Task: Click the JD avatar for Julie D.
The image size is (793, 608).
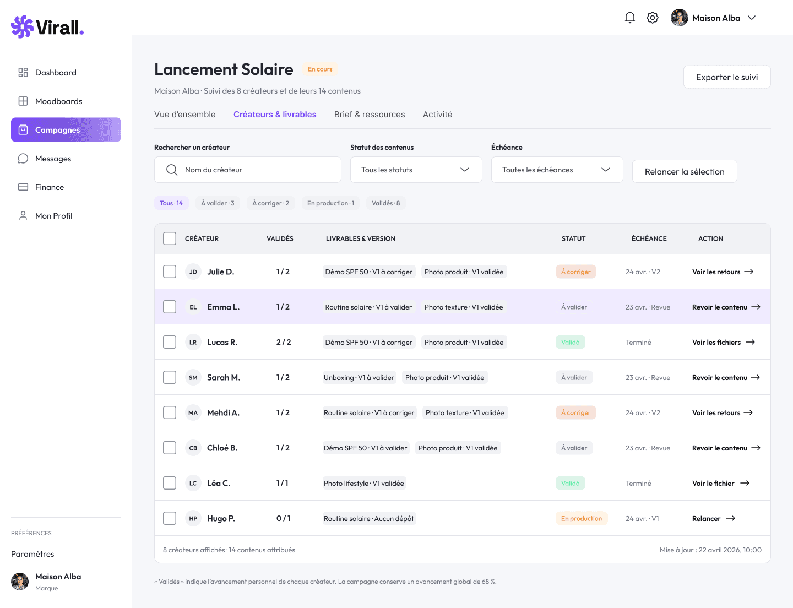Action: [x=193, y=272]
